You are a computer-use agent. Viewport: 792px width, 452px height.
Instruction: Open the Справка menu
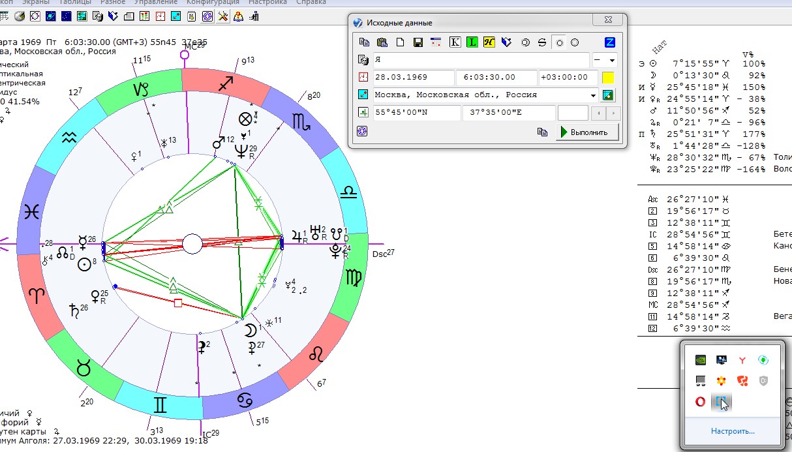tap(311, 3)
